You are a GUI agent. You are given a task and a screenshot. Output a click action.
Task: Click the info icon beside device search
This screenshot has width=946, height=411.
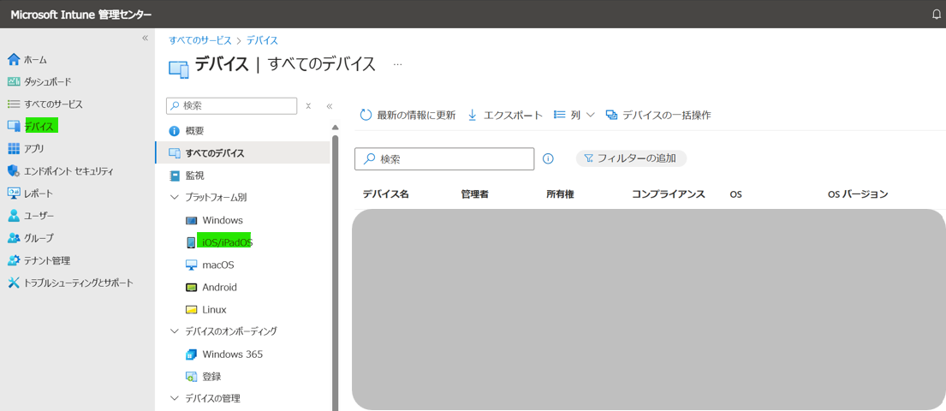point(548,158)
